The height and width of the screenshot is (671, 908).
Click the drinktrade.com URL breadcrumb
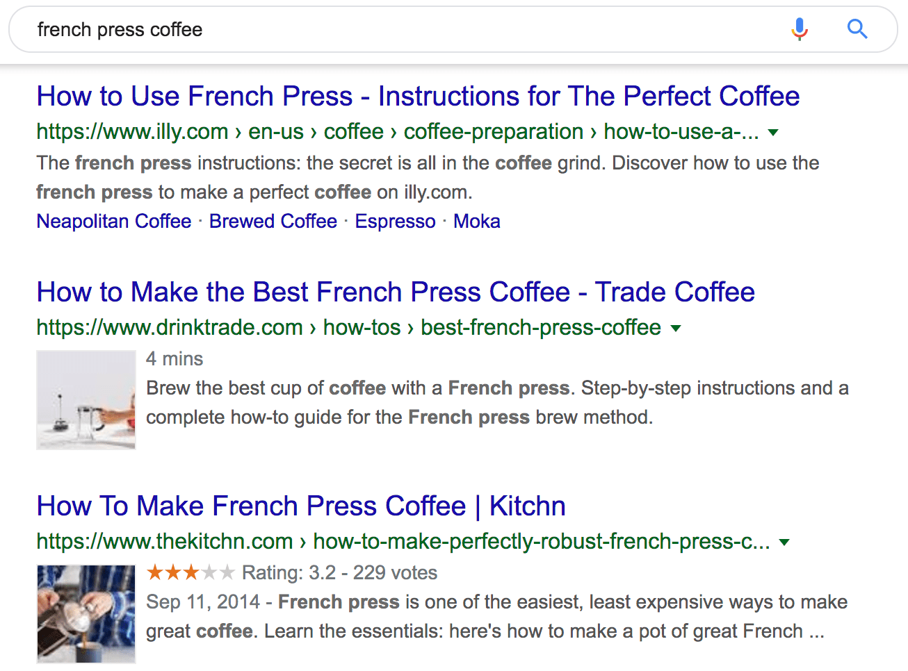click(x=348, y=327)
